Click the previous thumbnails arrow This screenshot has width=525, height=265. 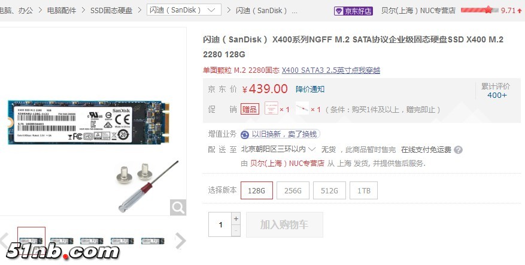tap(4, 241)
